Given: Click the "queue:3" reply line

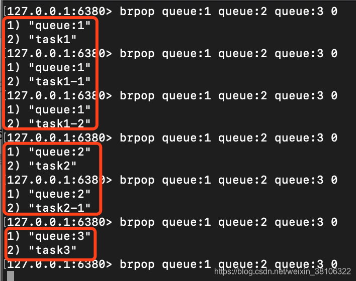Looking at the screenshot, I should [x=49, y=236].
